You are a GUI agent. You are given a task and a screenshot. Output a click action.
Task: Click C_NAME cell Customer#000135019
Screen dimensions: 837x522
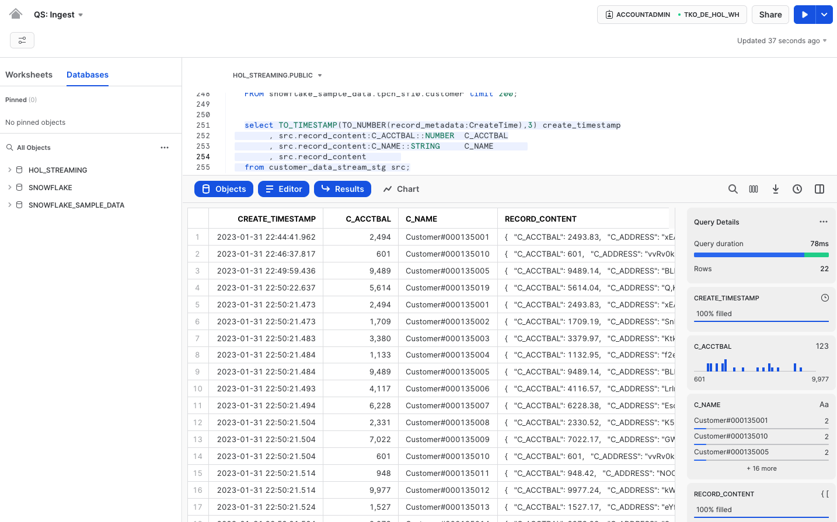pos(448,288)
